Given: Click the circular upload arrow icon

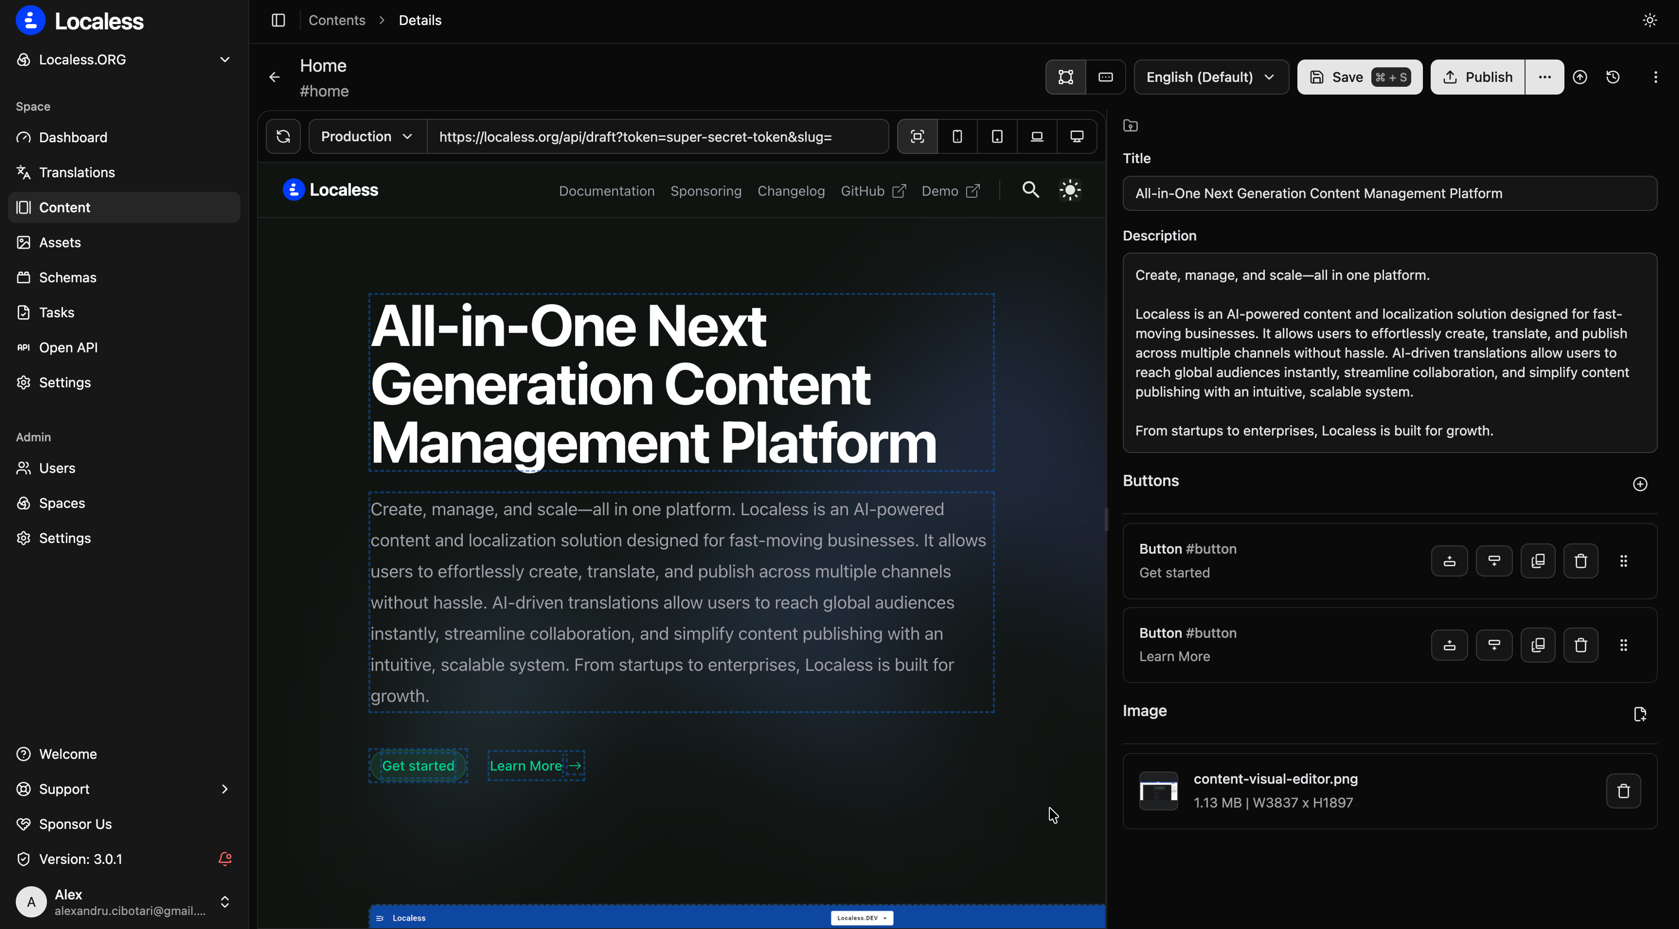Looking at the screenshot, I should [x=1580, y=77].
